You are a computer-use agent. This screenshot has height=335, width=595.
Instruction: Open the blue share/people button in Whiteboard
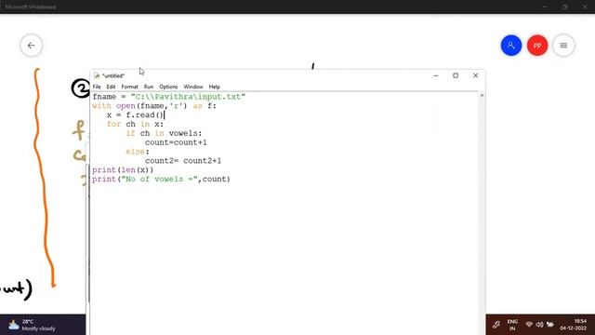[x=510, y=46]
